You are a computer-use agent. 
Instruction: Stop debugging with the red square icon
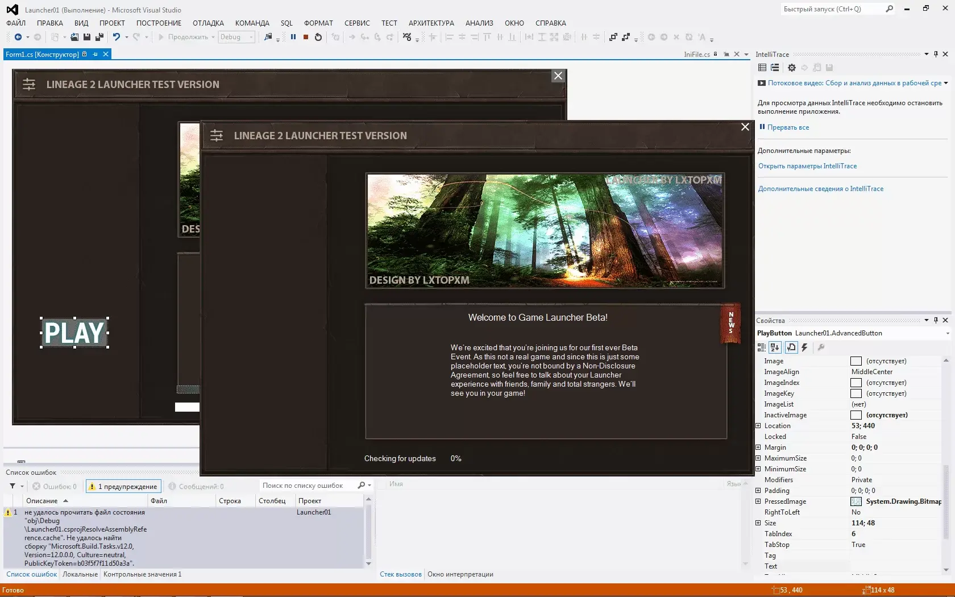306,37
